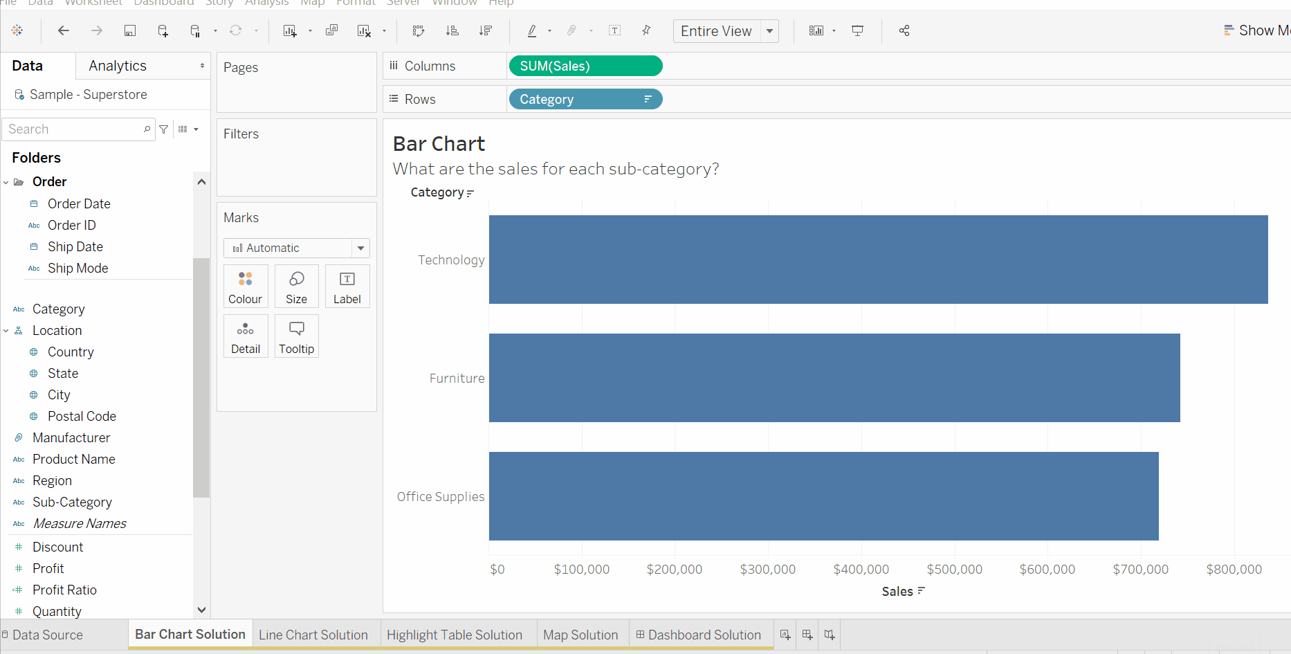Open the Analytics pane menu arrow
The width and height of the screenshot is (1291, 654).
tap(202, 66)
